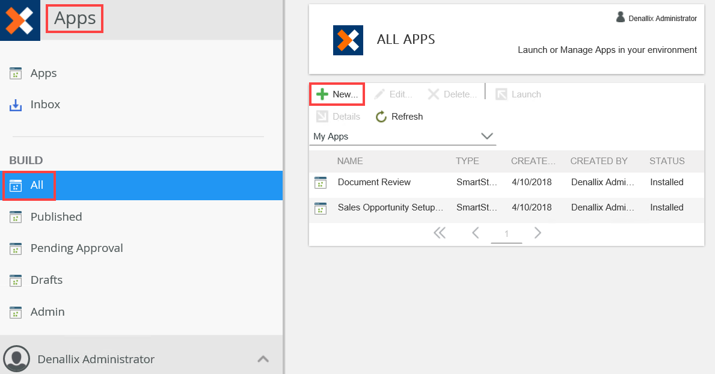
Task: Open the Drafts section
Action: [46, 280]
